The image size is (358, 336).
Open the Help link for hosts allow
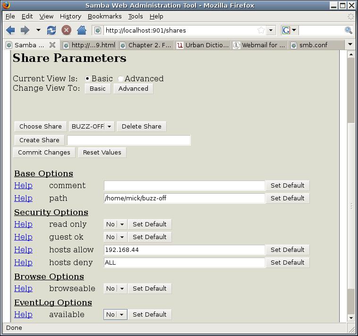[23, 250]
